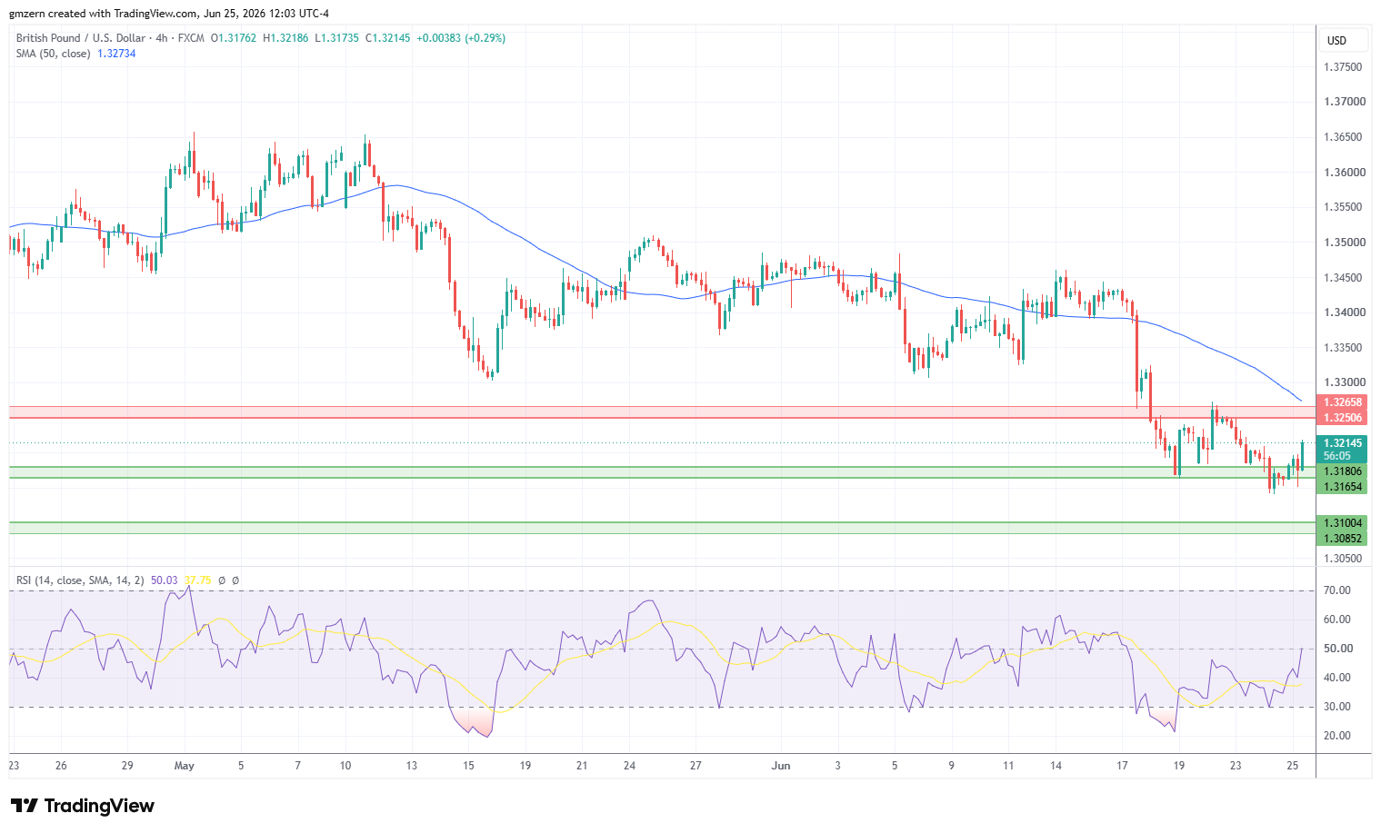
Task: Select the RSI (14, close, SMA, 14, 2) legend
Action: (80, 580)
